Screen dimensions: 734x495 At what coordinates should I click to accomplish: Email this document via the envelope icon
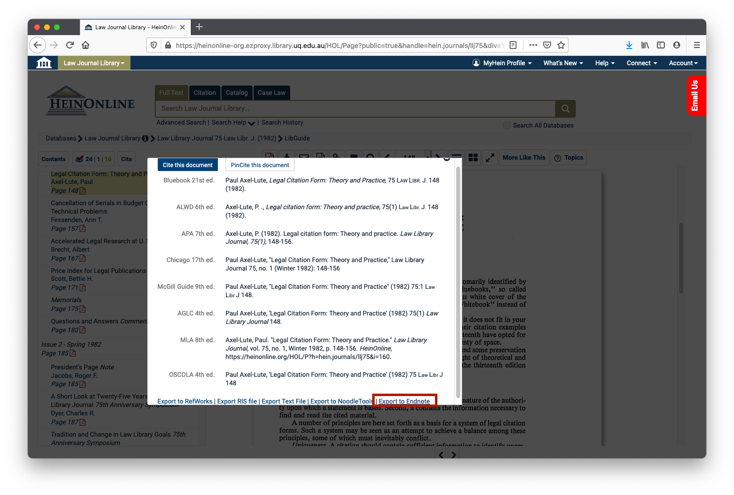[303, 156]
